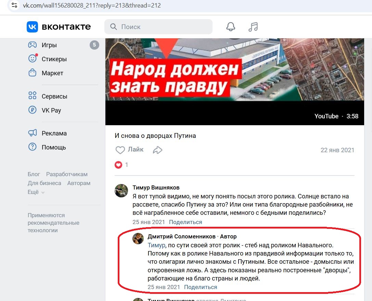The image size is (372, 301).
Task: Open VK Pay ruble icon
Action: point(33,110)
